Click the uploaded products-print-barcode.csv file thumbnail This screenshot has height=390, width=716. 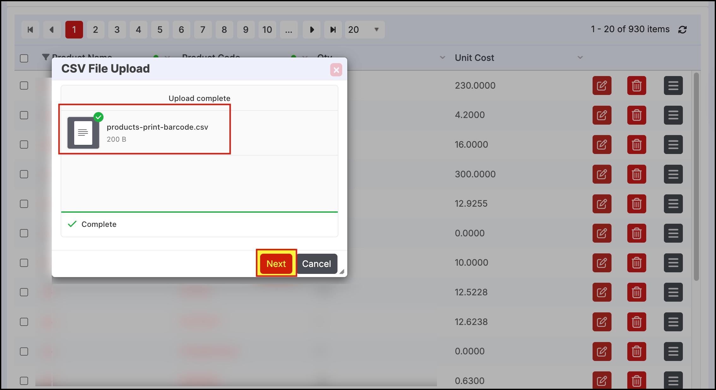click(83, 133)
